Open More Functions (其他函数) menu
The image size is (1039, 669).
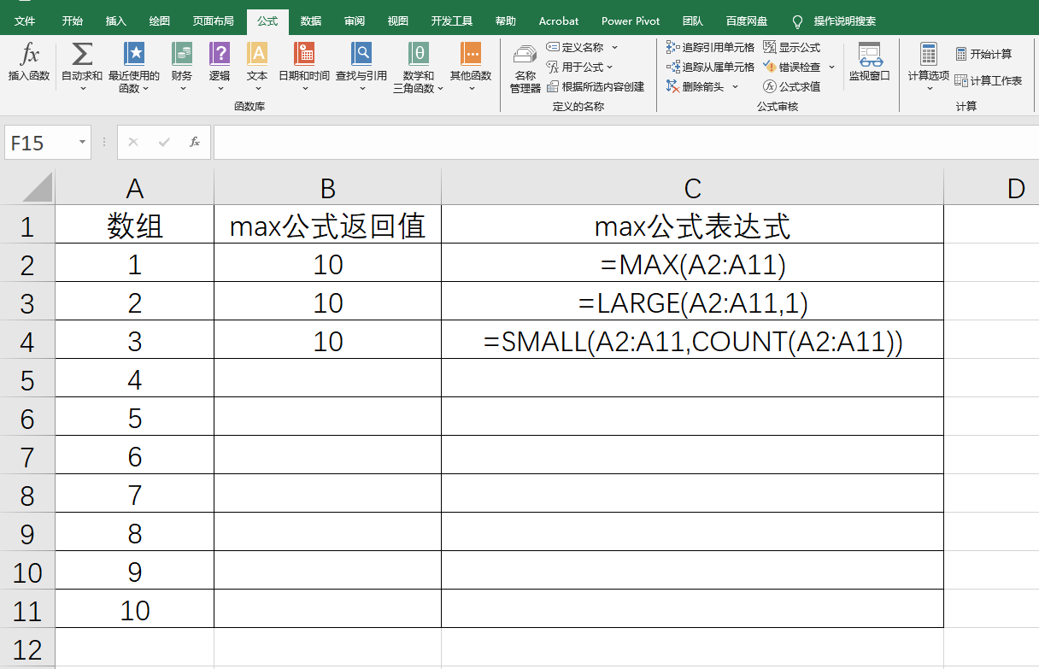click(x=471, y=67)
